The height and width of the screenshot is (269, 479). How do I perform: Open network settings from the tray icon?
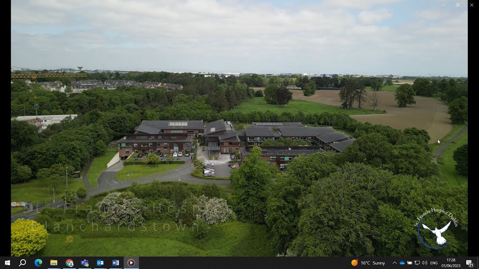point(417,263)
